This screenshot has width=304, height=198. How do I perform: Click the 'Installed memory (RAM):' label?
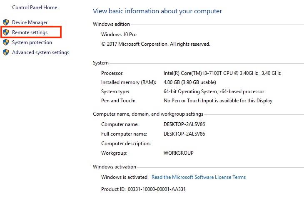[129, 82]
